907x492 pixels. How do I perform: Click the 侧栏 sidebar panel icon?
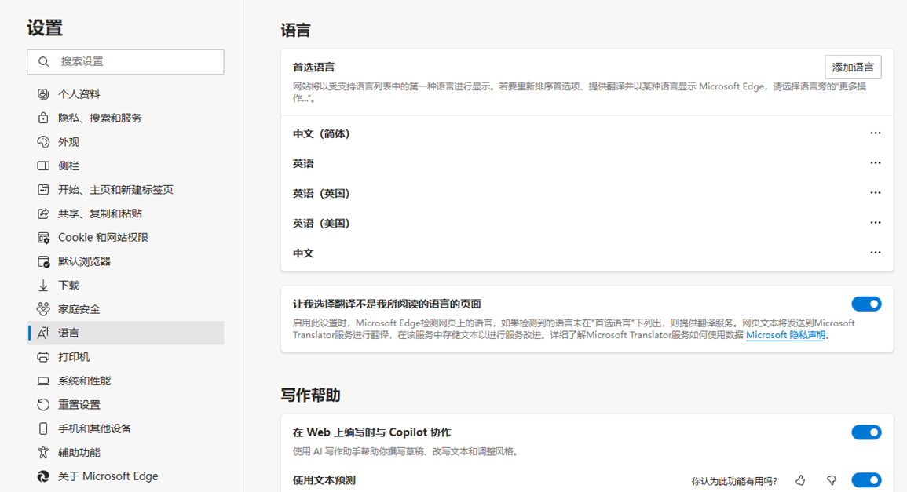click(43, 166)
